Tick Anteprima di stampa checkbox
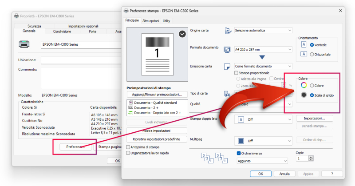 (128, 147)
